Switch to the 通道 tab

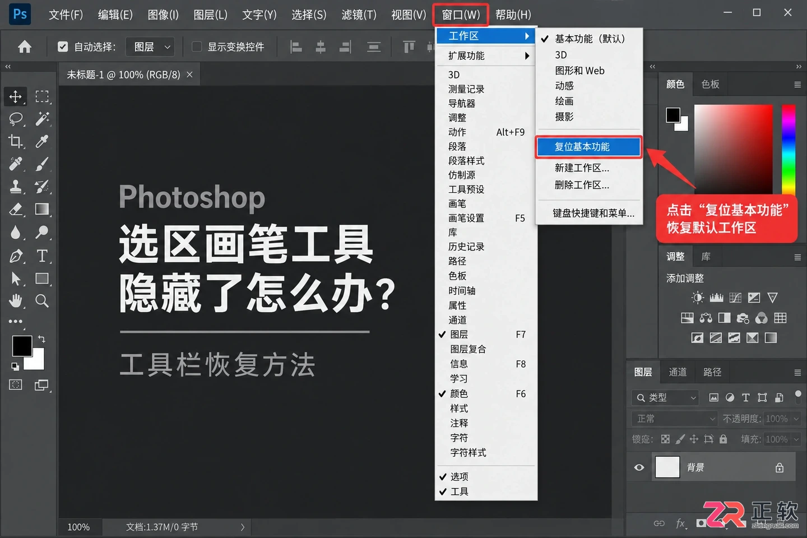tap(678, 372)
